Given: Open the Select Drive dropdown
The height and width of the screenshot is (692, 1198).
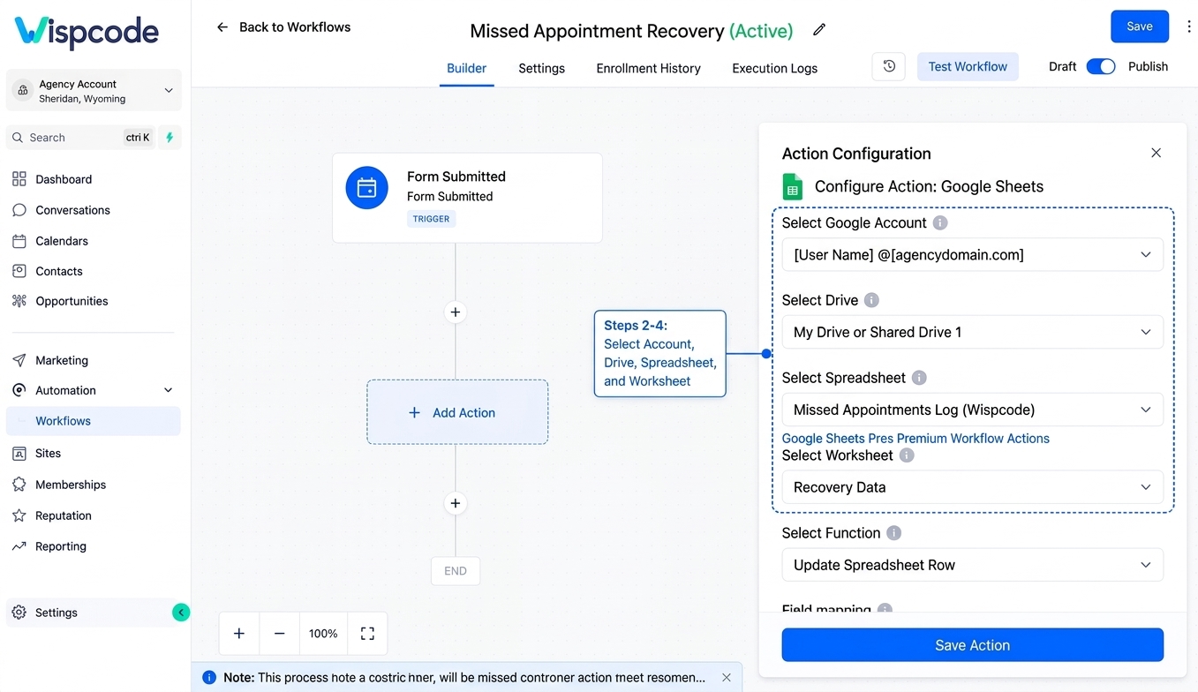Looking at the screenshot, I should (972, 332).
